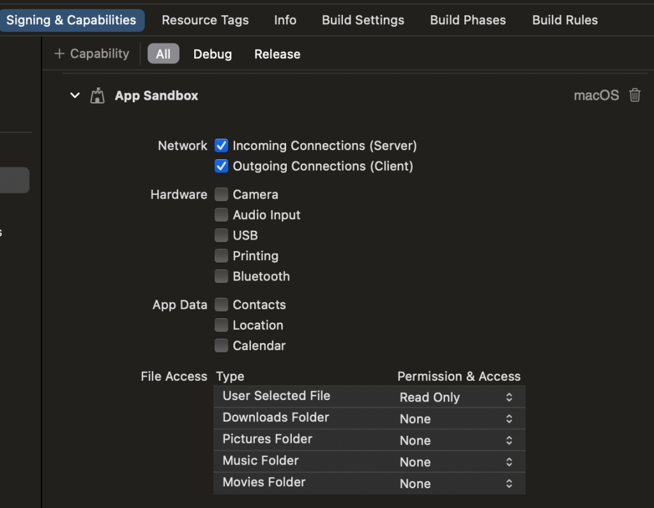
Task: Uncheck Outgoing Connections (Client)
Action: [222, 166]
